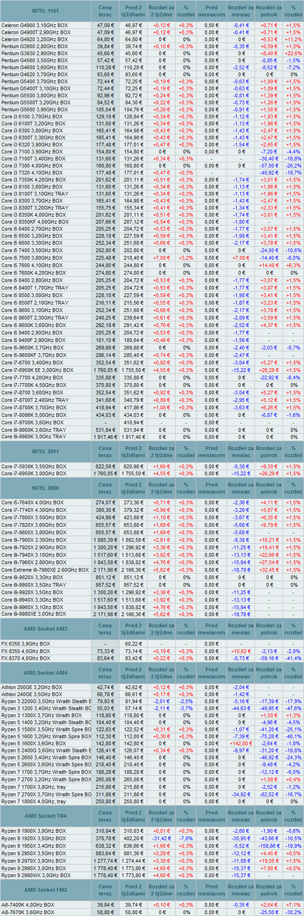Select the Core i7-7820X 3.60GHz BOX row name
The width and height of the screenshot is (304, 916).
point(34,525)
